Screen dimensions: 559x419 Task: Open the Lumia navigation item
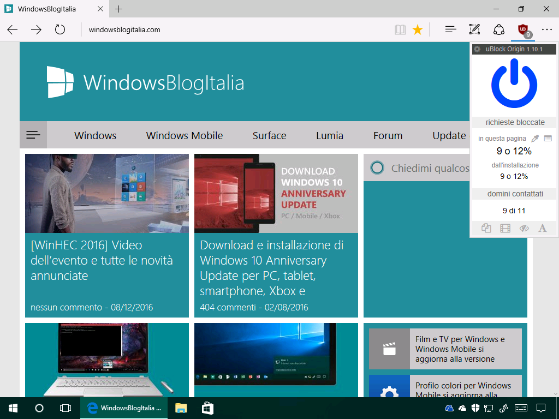330,135
